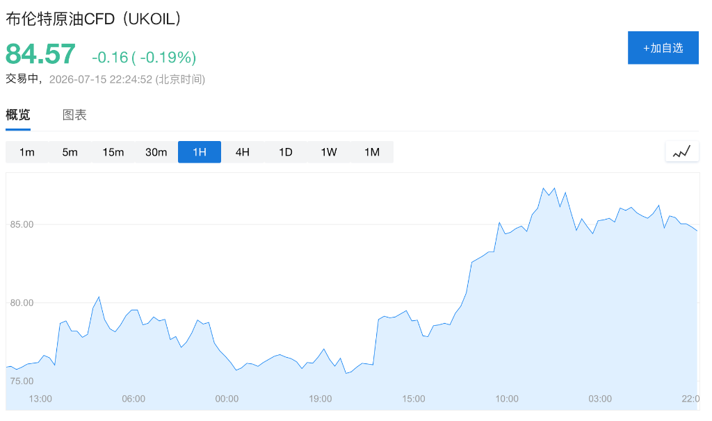Open the line chart type icon
712x421 pixels.
coord(681,151)
